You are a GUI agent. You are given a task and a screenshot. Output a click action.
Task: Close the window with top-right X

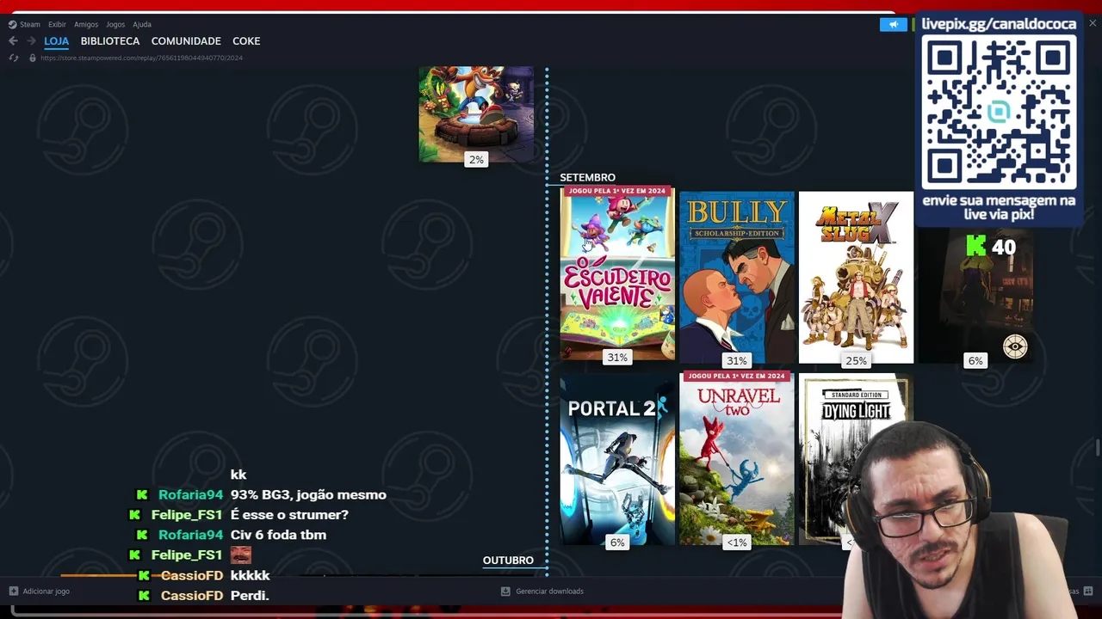point(1093,23)
